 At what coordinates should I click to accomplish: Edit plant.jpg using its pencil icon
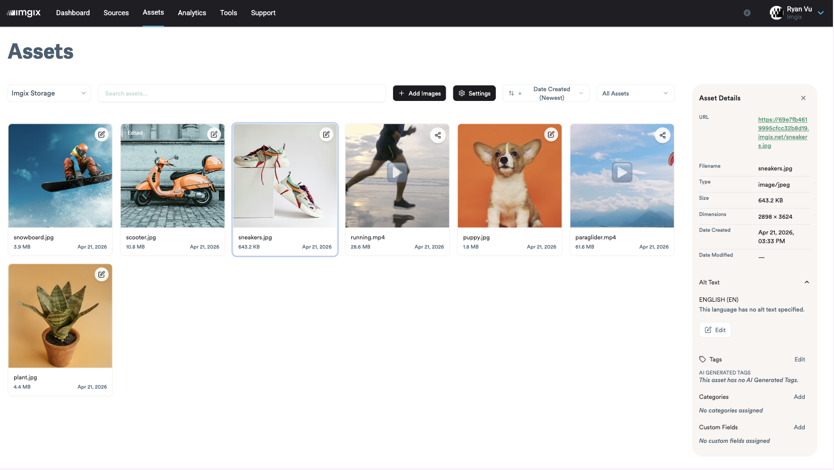click(102, 274)
